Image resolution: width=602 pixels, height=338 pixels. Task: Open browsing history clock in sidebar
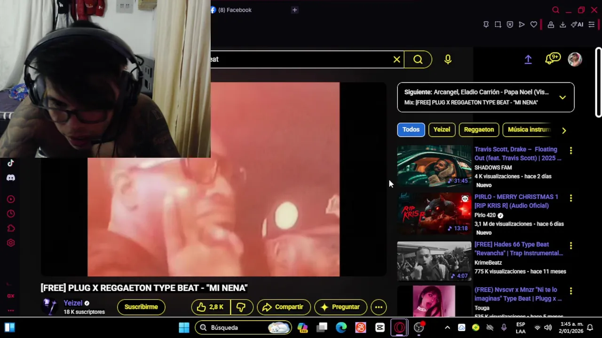pos(11,214)
